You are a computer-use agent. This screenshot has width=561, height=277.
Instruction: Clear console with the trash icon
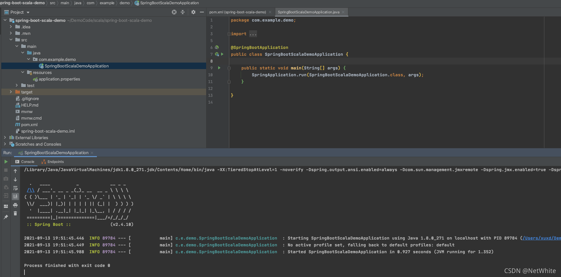(15, 213)
